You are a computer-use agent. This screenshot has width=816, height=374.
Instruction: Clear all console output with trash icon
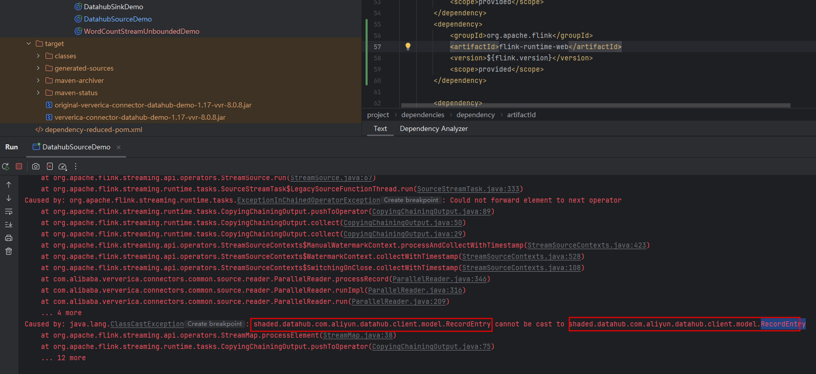pyautogui.click(x=9, y=251)
